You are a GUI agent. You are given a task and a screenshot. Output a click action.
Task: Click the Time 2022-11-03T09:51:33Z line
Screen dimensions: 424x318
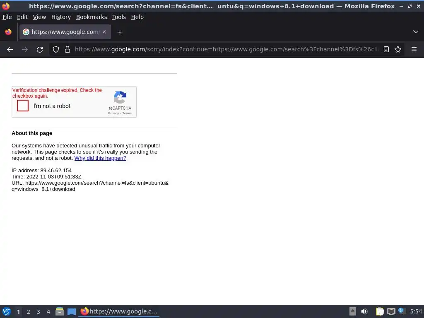point(46,176)
